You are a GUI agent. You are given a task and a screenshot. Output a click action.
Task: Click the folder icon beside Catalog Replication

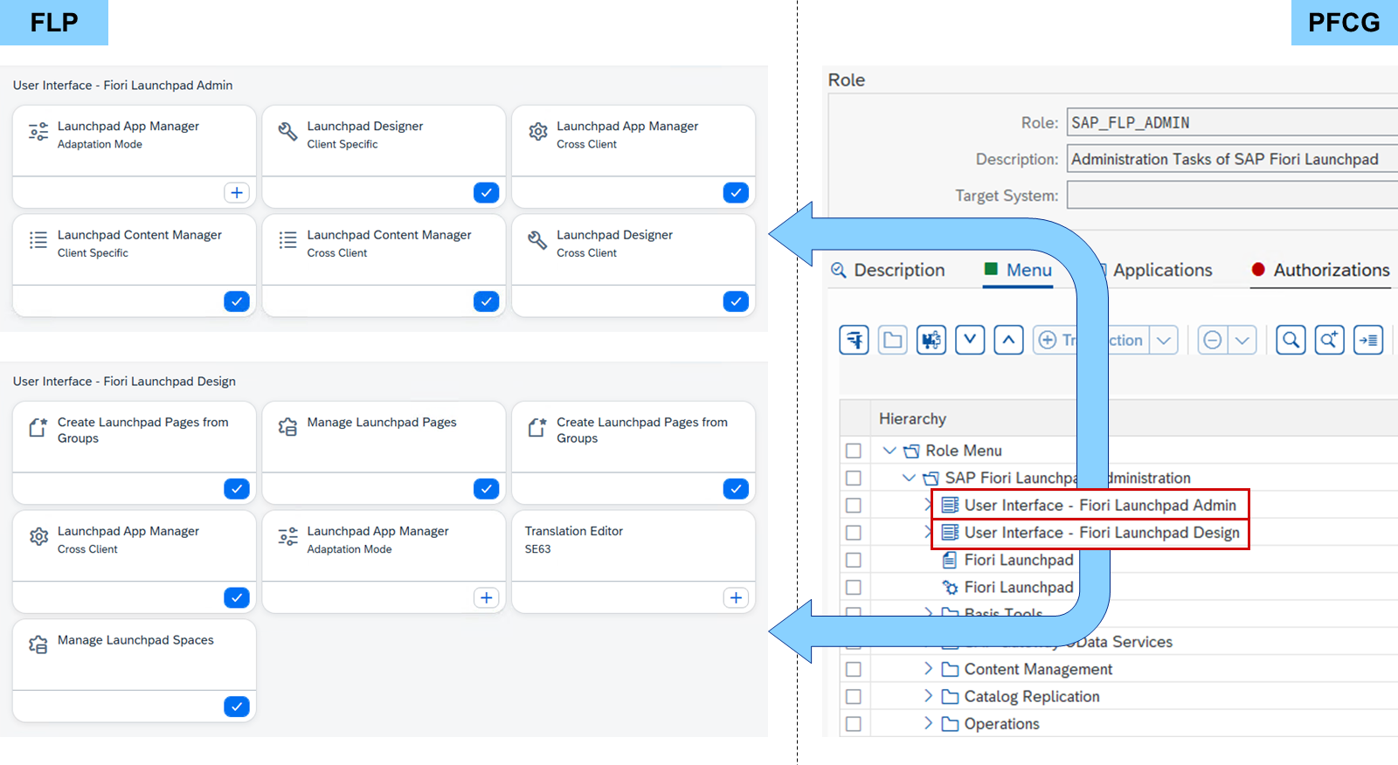click(x=950, y=697)
